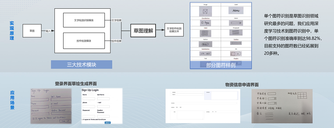This screenshot has width=334, height=128.
Task: Click the Paragraph lines glyph sample
Action: click(236, 33)
